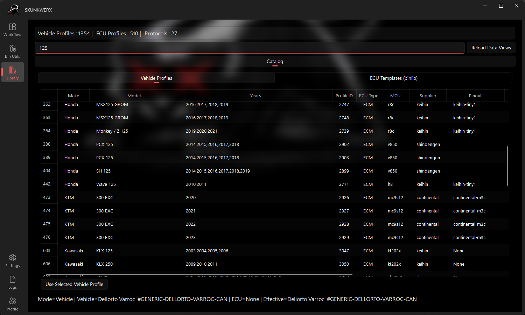Select the Library sidebar icon
The width and height of the screenshot is (525, 315).
click(13, 72)
